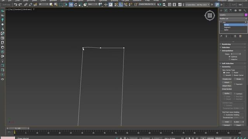Click the Pin Stack icon
This screenshot has width=248, height=139.
(x=221, y=36)
